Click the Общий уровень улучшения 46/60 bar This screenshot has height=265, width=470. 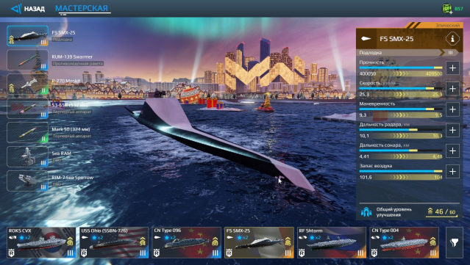pyautogui.click(x=410, y=212)
